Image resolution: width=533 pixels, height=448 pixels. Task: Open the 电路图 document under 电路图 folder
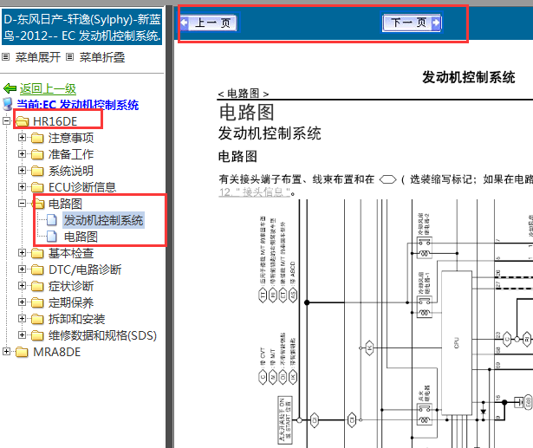(x=81, y=237)
